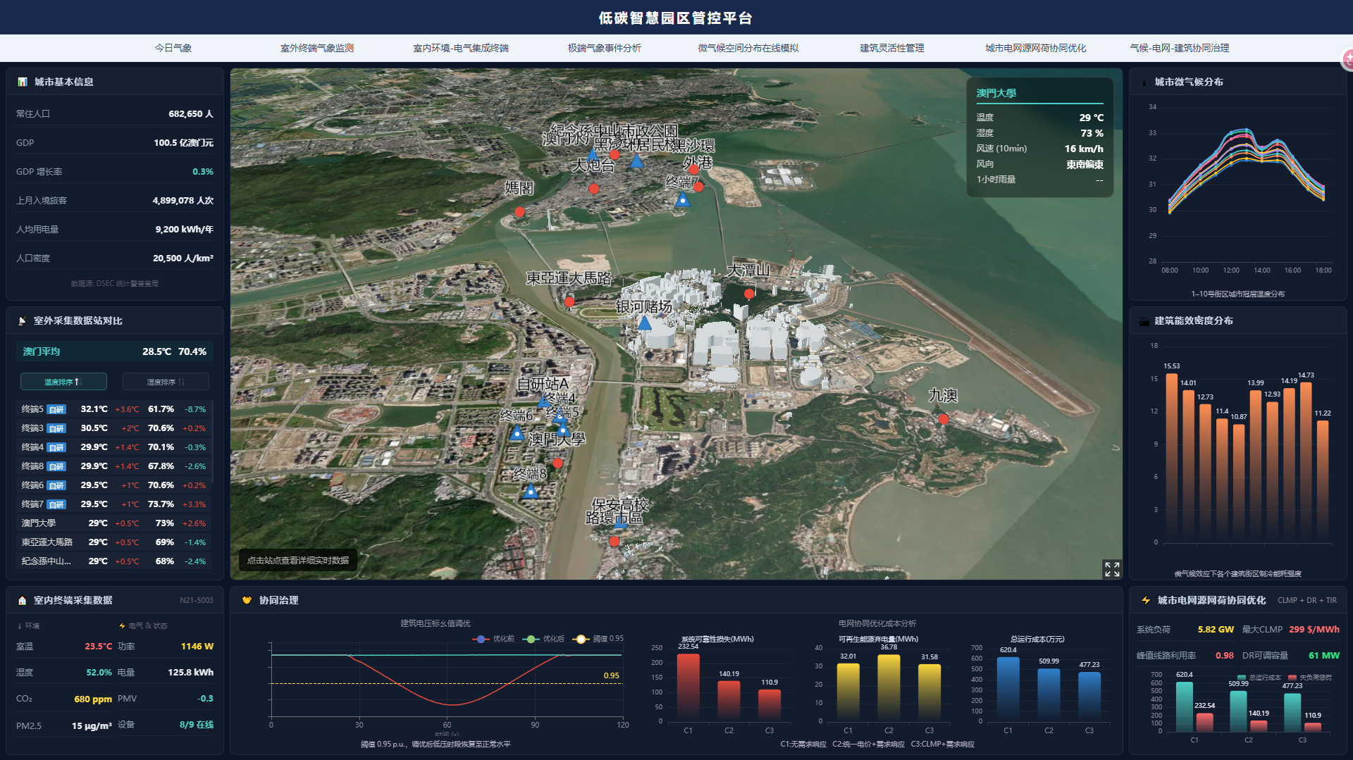1353x760 pixels.
Task: Click the 15.53 bar in 建筑能效密度分布 chart
Action: (x=1171, y=458)
